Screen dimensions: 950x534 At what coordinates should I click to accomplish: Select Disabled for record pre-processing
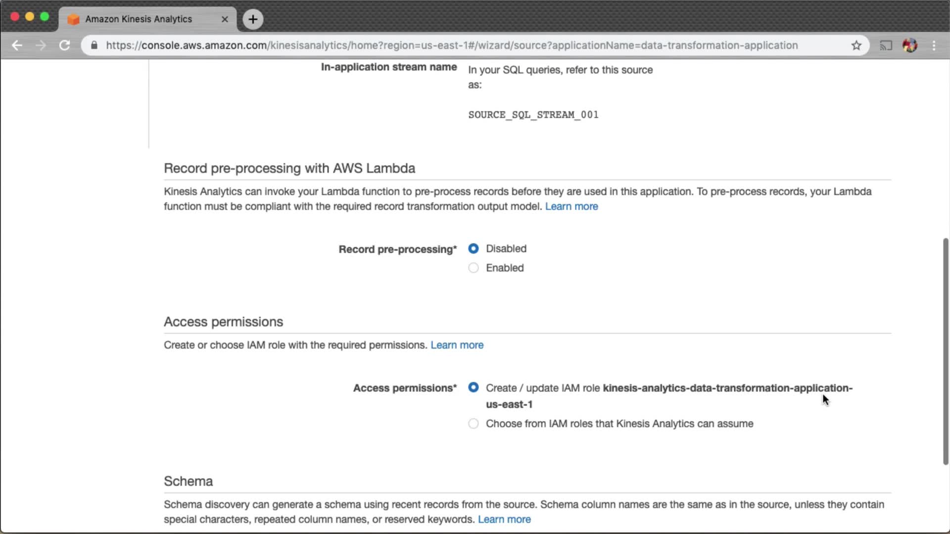click(x=474, y=249)
